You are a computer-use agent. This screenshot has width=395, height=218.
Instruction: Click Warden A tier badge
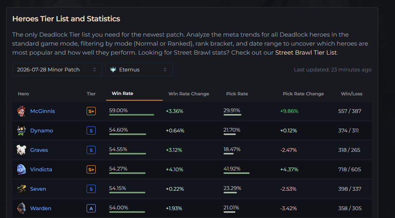tap(91, 208)
